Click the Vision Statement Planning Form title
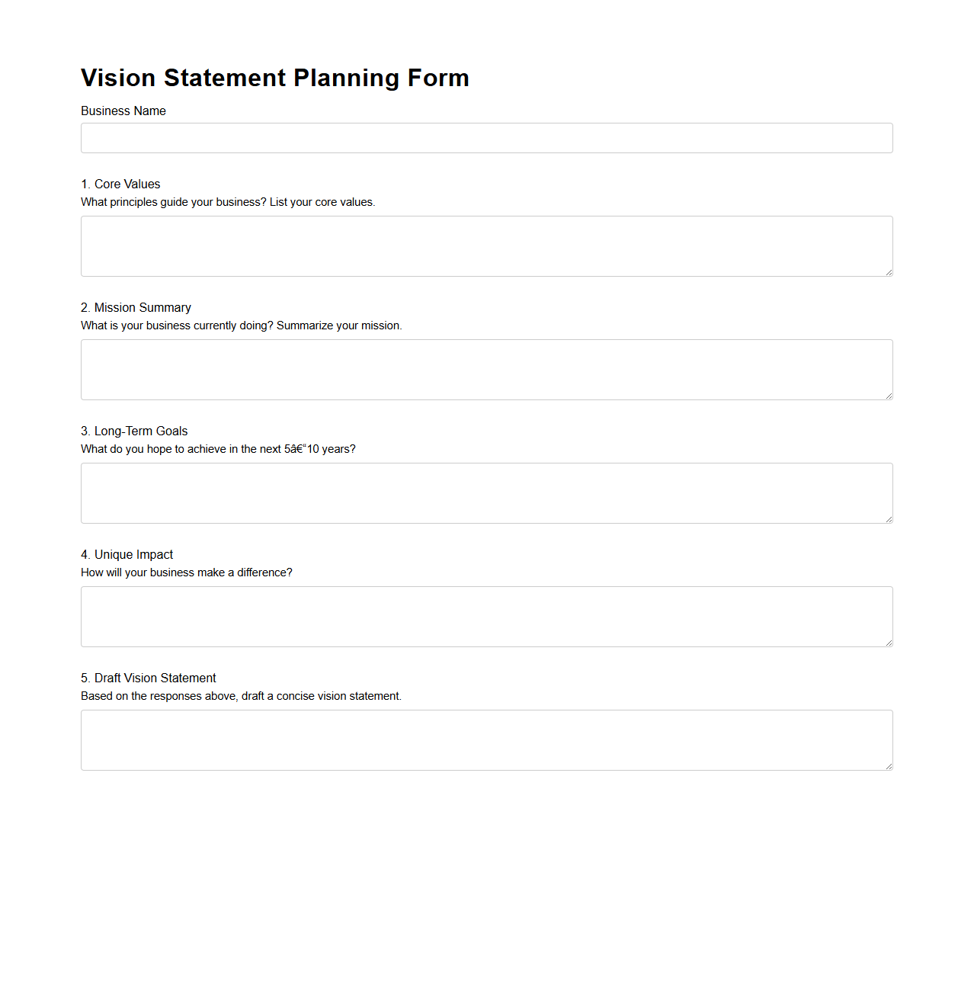 (275, 78)
